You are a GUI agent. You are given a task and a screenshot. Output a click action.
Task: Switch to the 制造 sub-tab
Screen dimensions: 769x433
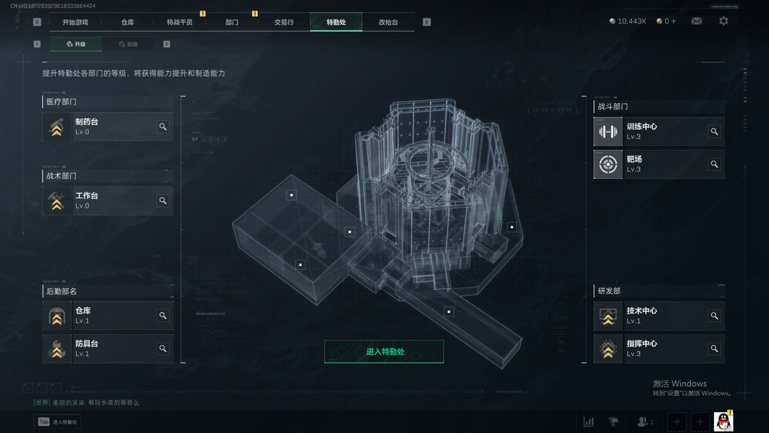pos(128,44)
